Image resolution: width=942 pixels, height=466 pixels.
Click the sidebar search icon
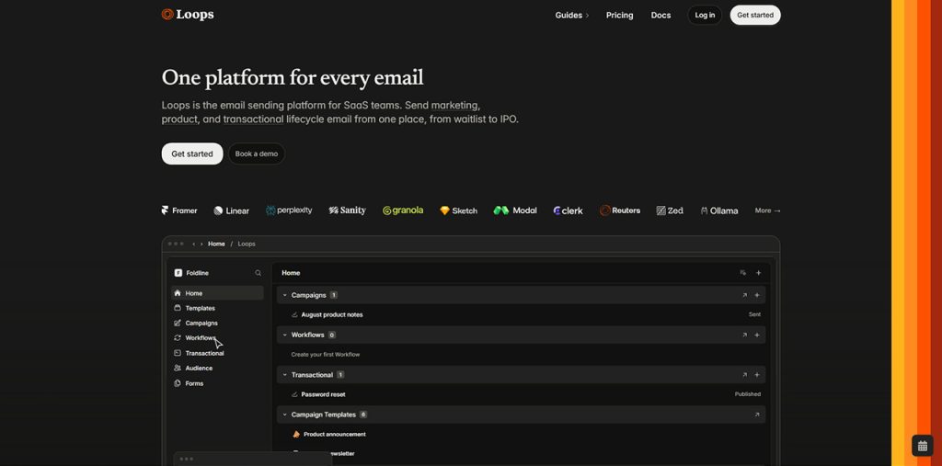tap(258, 273)
